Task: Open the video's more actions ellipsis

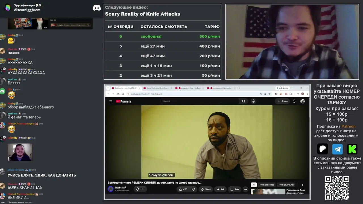Action: 246,189
